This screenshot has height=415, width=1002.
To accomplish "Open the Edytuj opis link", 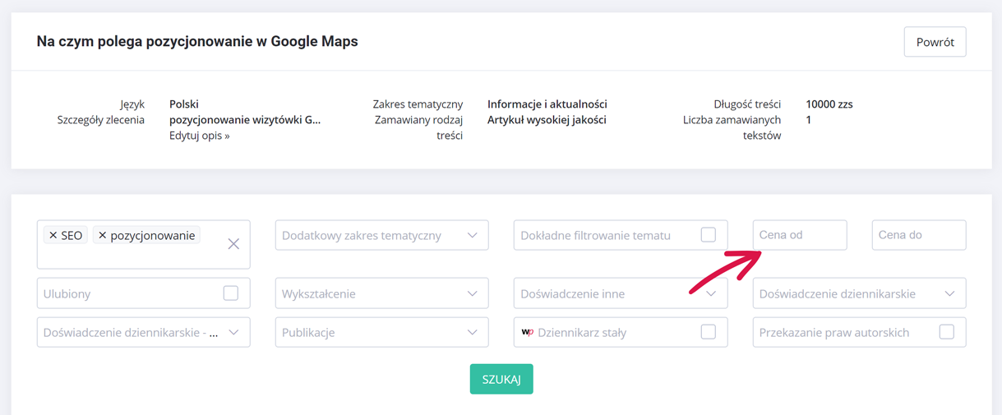I will pos(199,136).
